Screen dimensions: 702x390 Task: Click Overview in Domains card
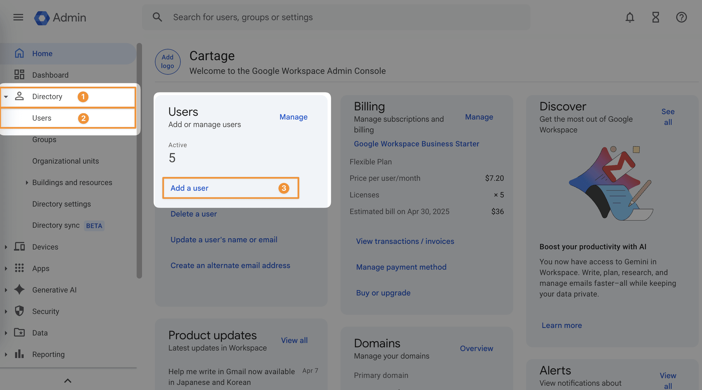tap(476, 348)
